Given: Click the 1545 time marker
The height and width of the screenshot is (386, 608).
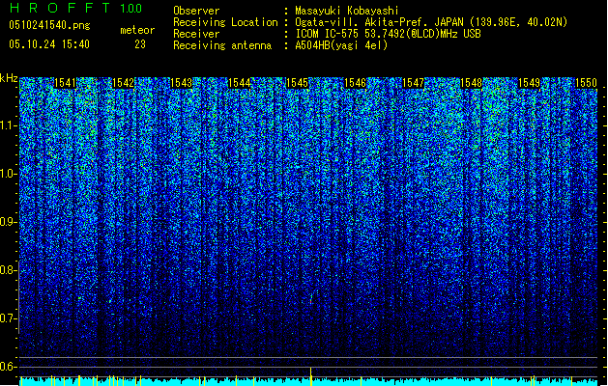Looking at the screenshot, I should [297, 83].
